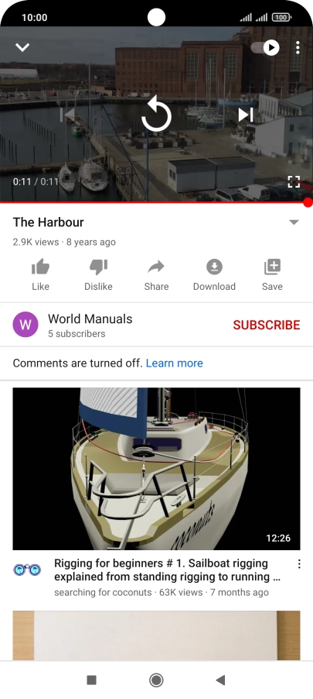The height and width of the screenshot is (699, 313).
Task: Toggle the autoplay switch in the player
Action: point(265,47)
